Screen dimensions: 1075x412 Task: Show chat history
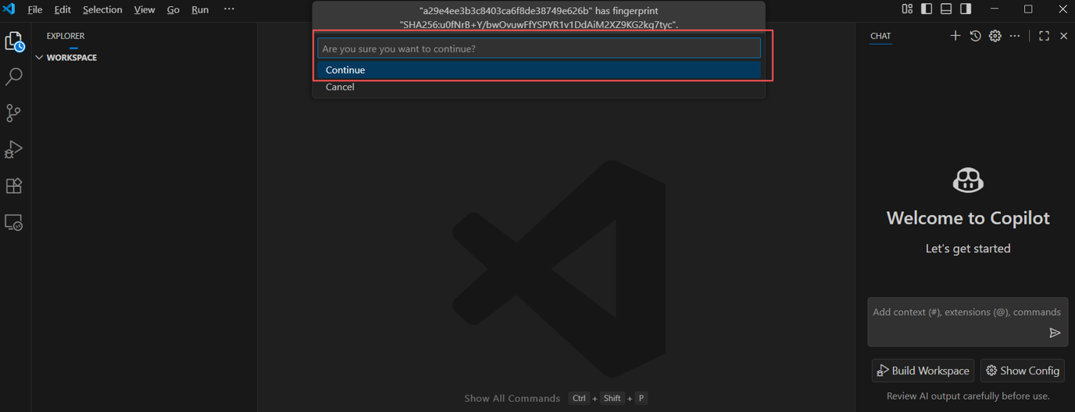click(975, 36)
